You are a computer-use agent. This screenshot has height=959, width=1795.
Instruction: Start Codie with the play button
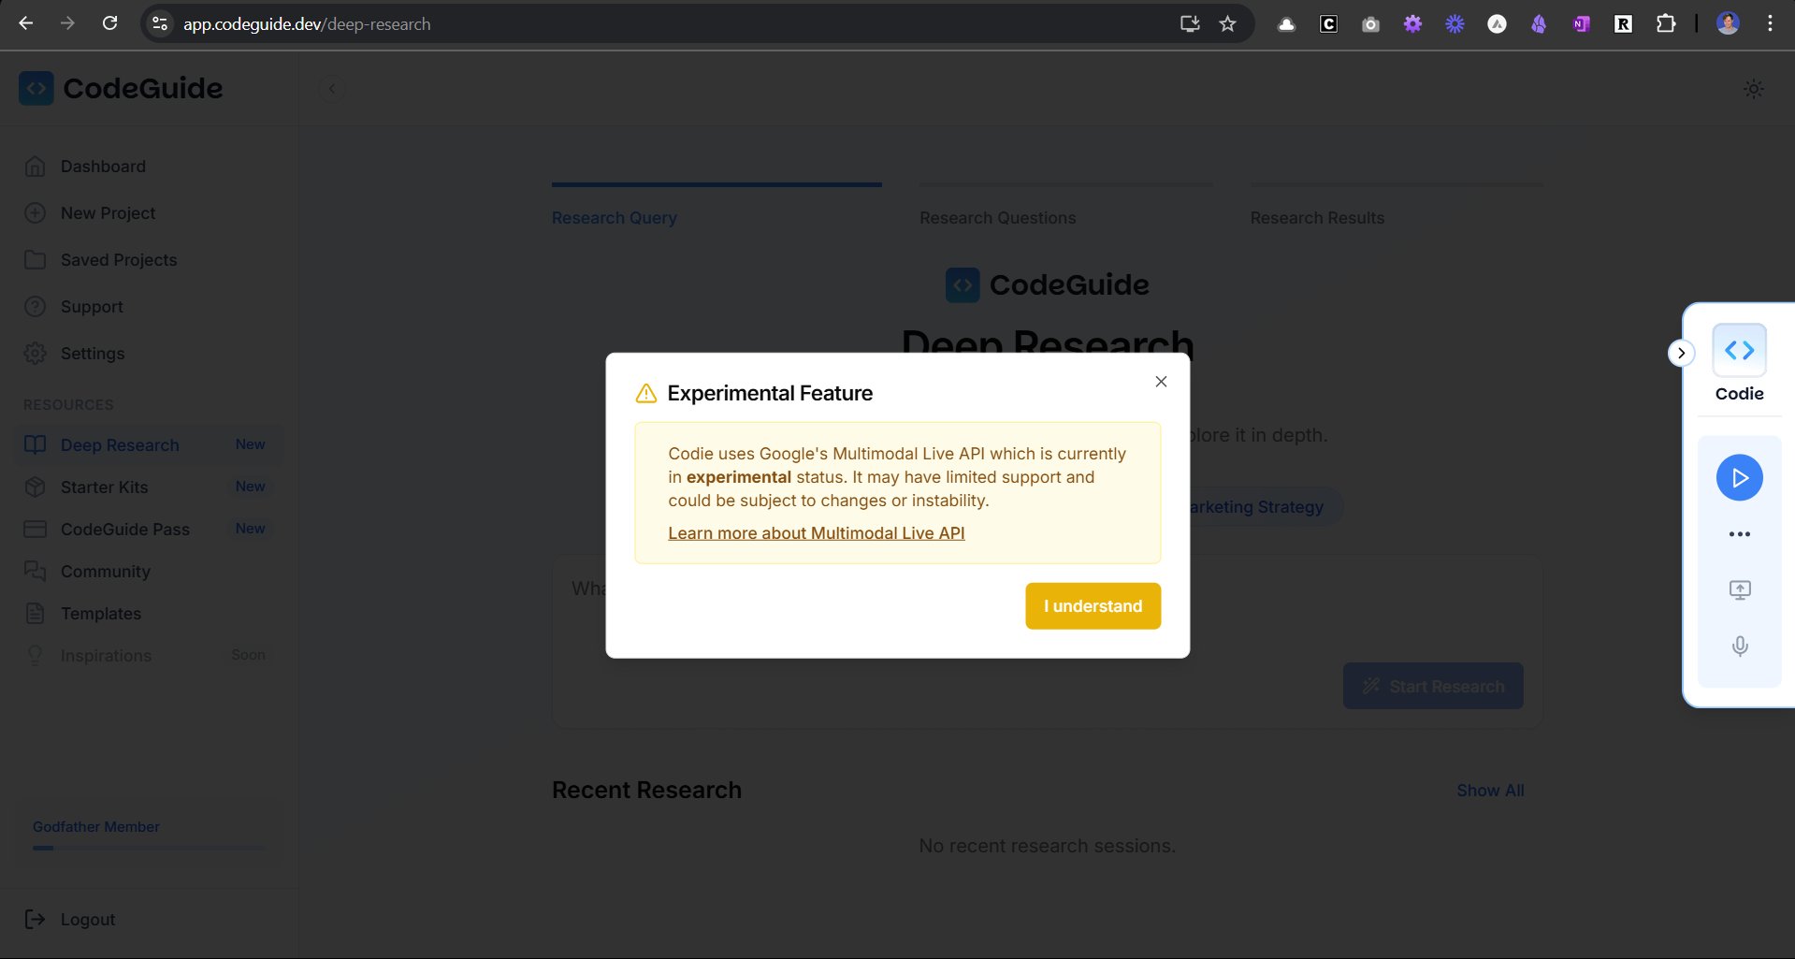click(1739, 478)
